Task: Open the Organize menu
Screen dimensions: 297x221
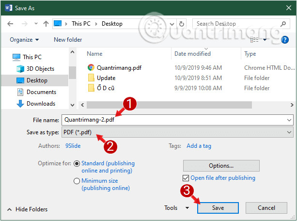Action: coord(24,40)
